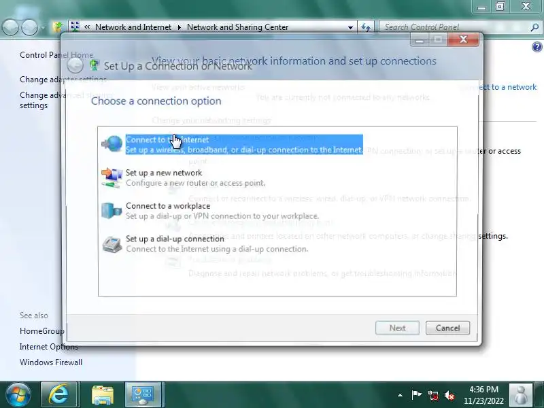Screen dimensions: 544x408
Task: Select the dial-up connection phone icon
Action: (112, 243)
